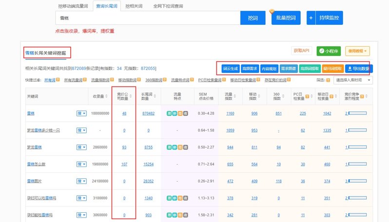Click help icon next to 存在竞价的词 filter
The image size is (389, 222).
289,80
